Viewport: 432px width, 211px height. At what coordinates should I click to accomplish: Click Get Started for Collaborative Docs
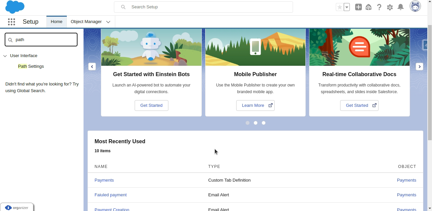[x=359, y=105]
